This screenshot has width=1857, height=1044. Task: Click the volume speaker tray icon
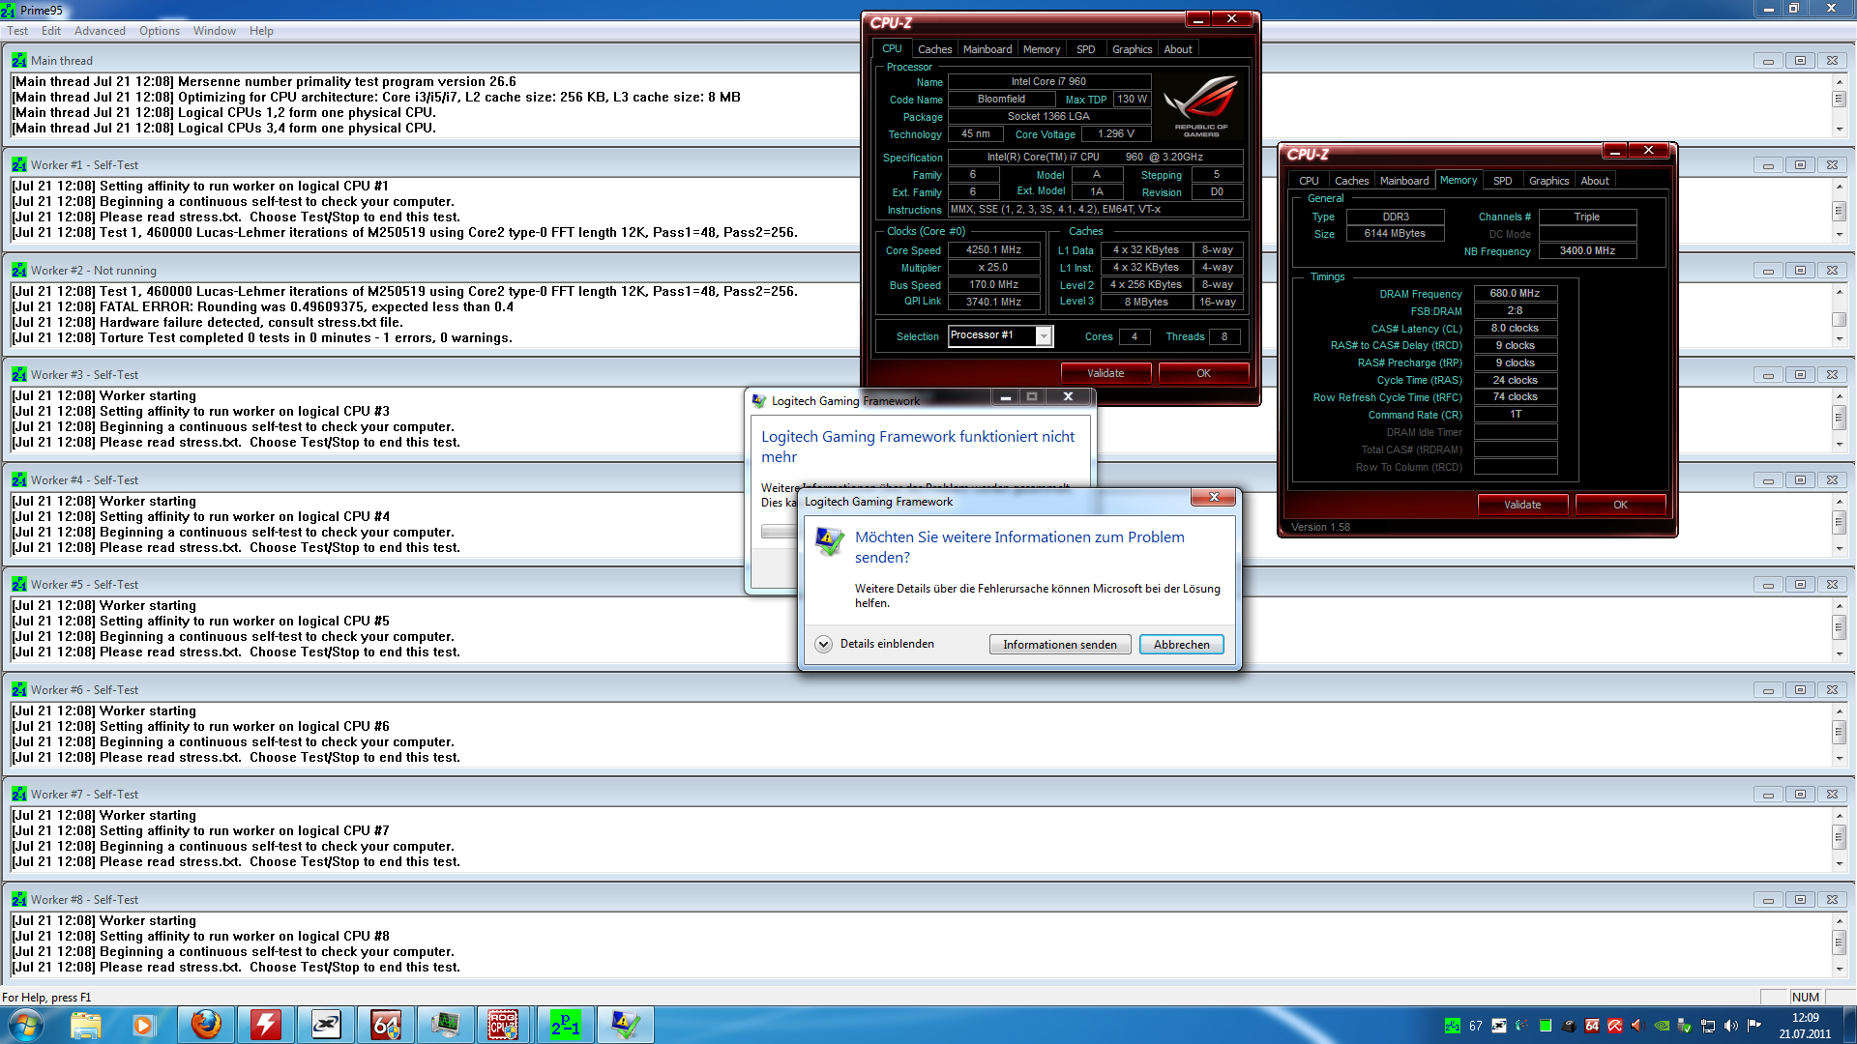1730,1026
